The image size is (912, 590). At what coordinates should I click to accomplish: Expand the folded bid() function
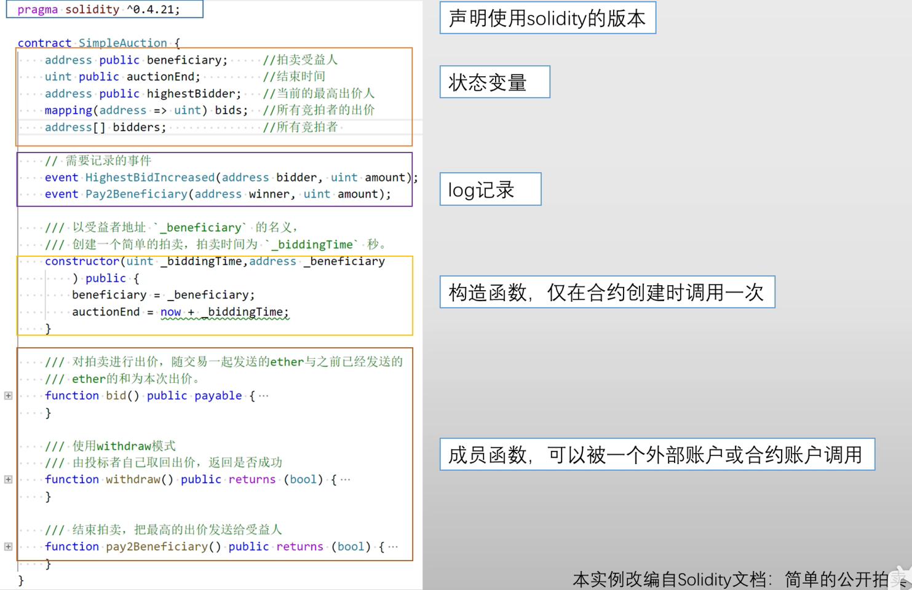(9, 396)
